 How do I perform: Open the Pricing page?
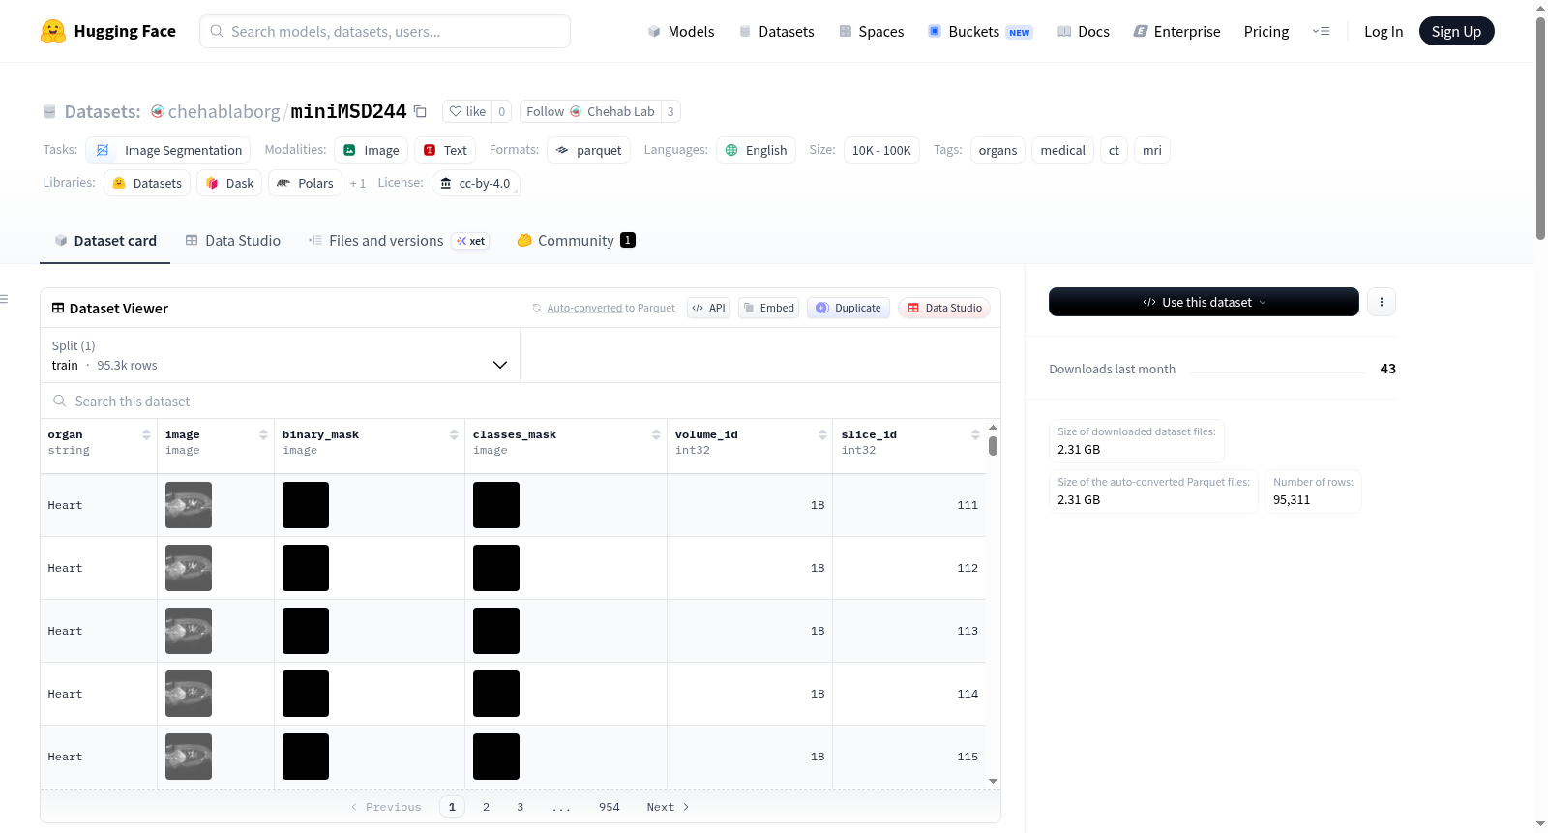click(1266, 31)
